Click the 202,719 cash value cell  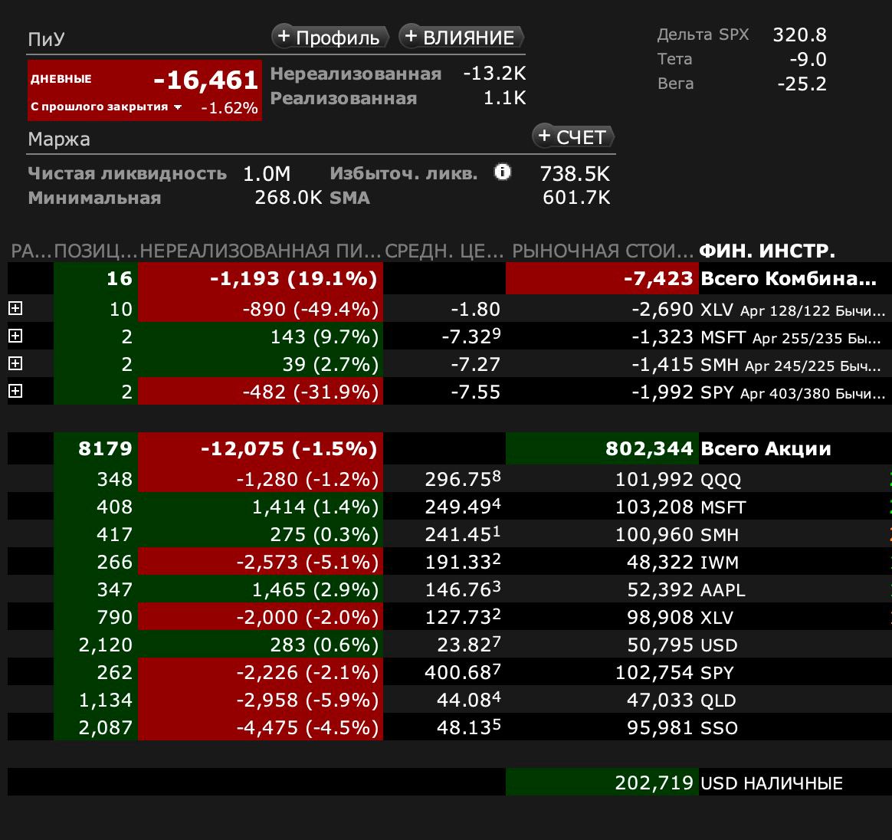602,783
